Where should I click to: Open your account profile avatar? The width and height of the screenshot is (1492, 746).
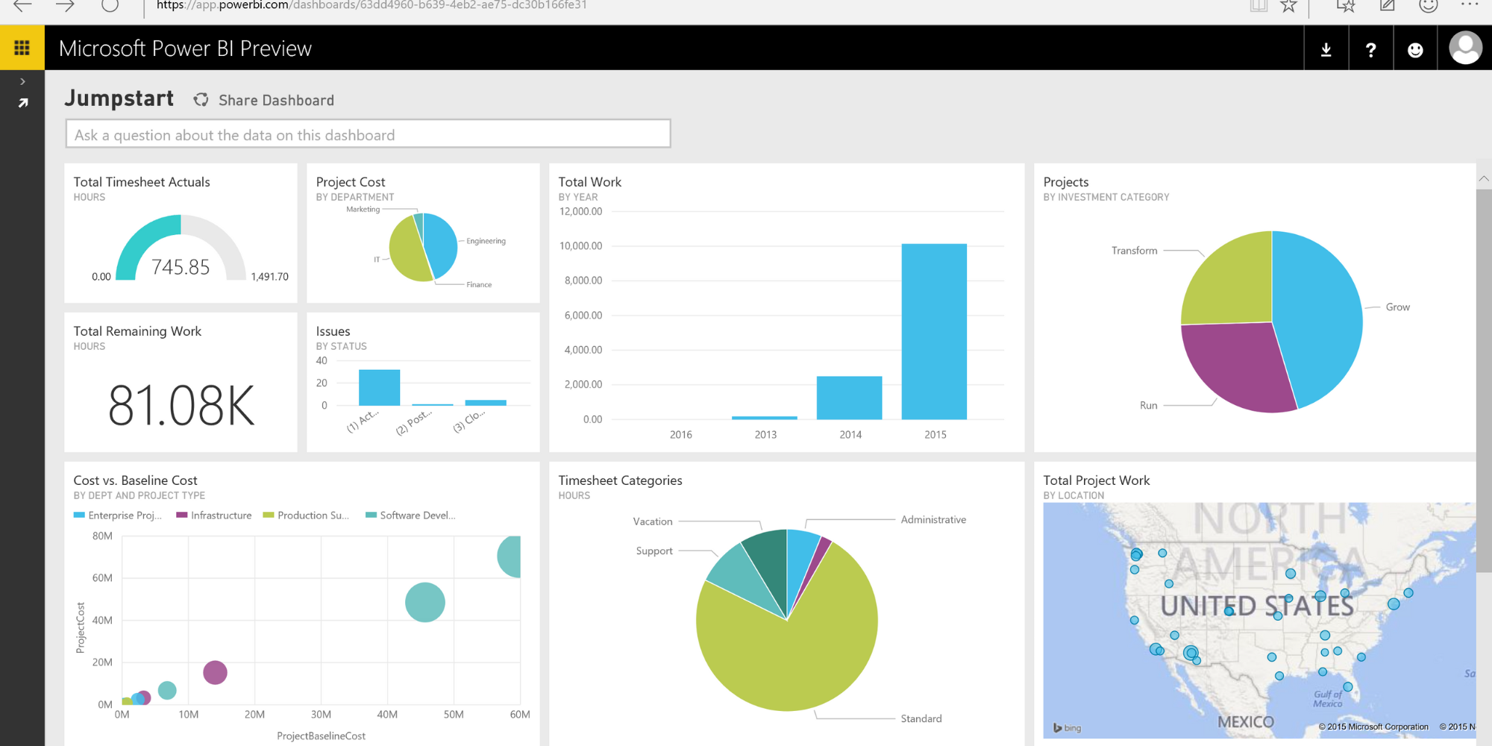(x=1464, y=48)
